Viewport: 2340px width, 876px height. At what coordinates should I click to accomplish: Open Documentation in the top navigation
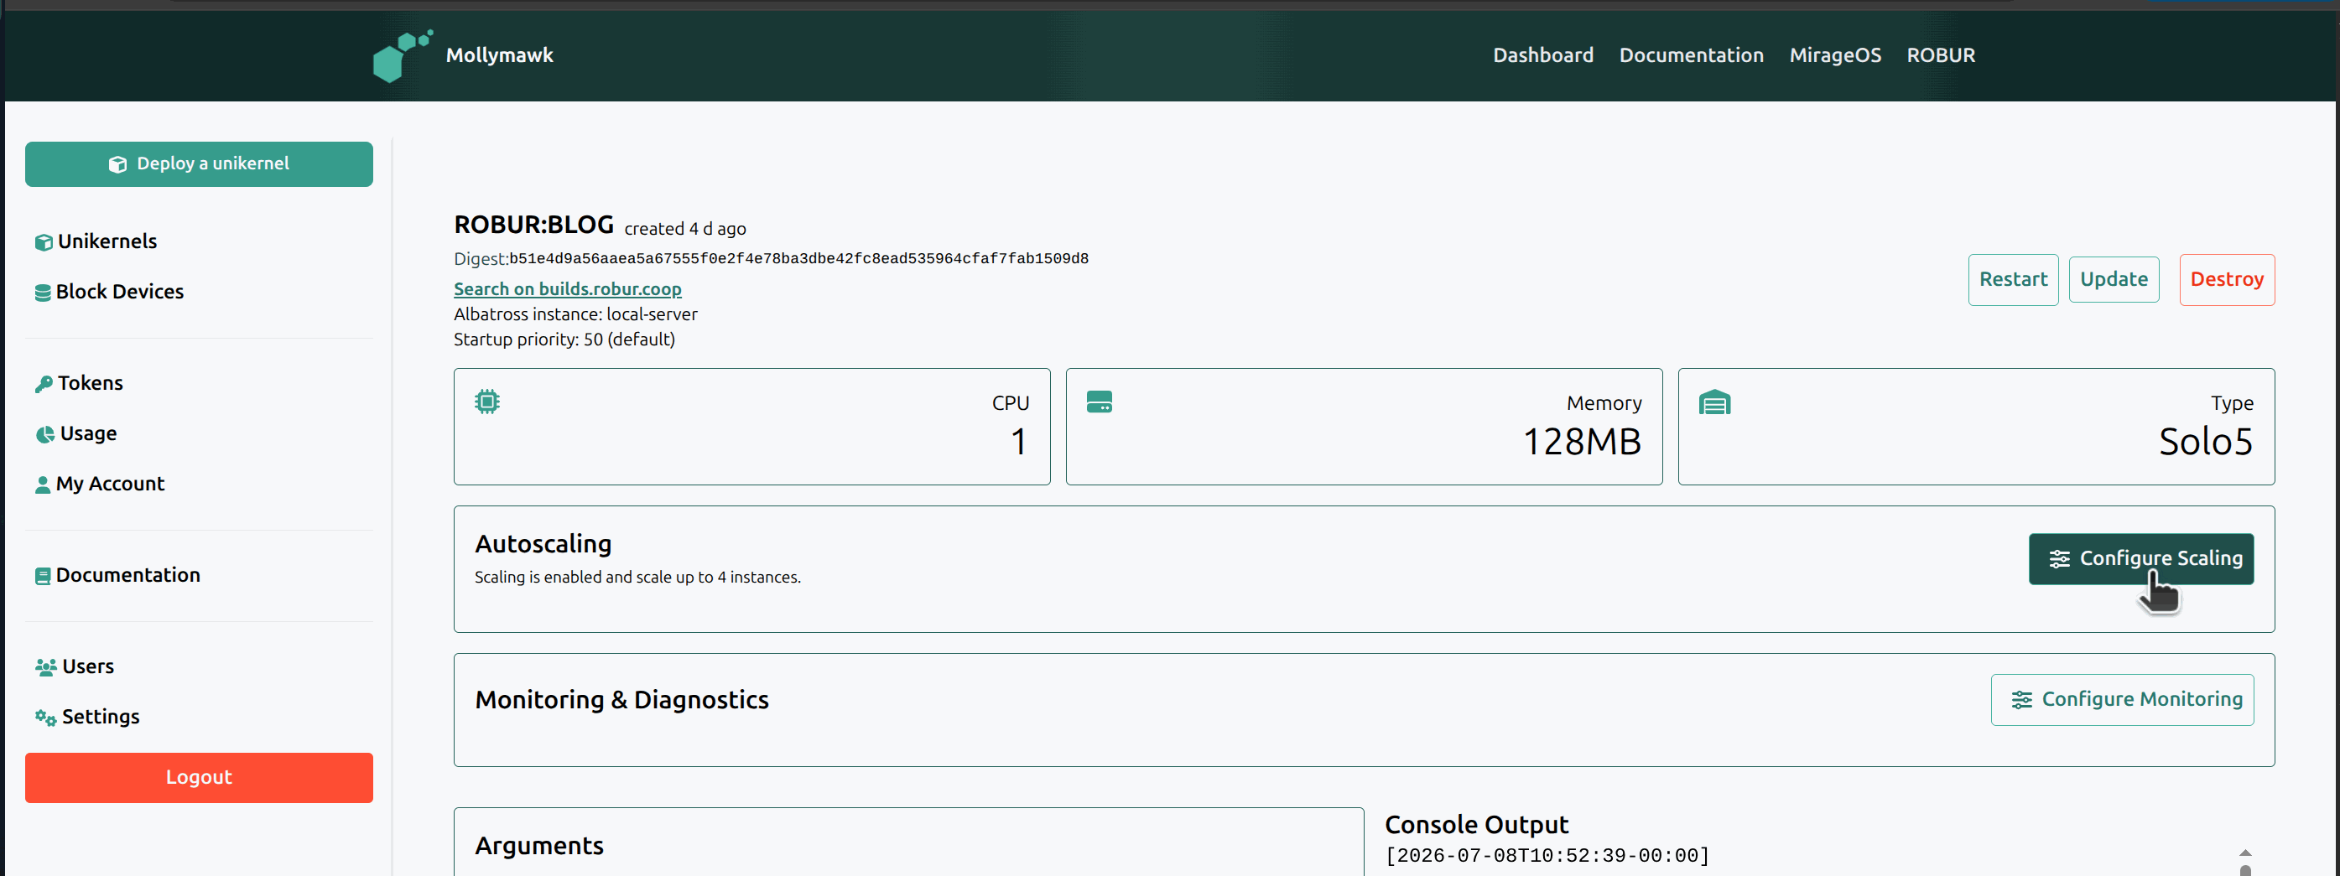tap(1691, 55)
